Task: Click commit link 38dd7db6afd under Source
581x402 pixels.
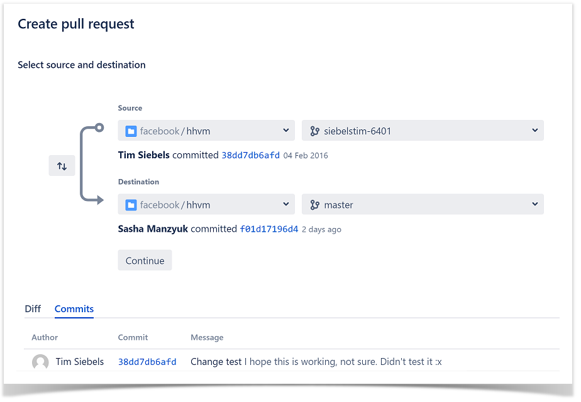Action: [x=251, y=155]
